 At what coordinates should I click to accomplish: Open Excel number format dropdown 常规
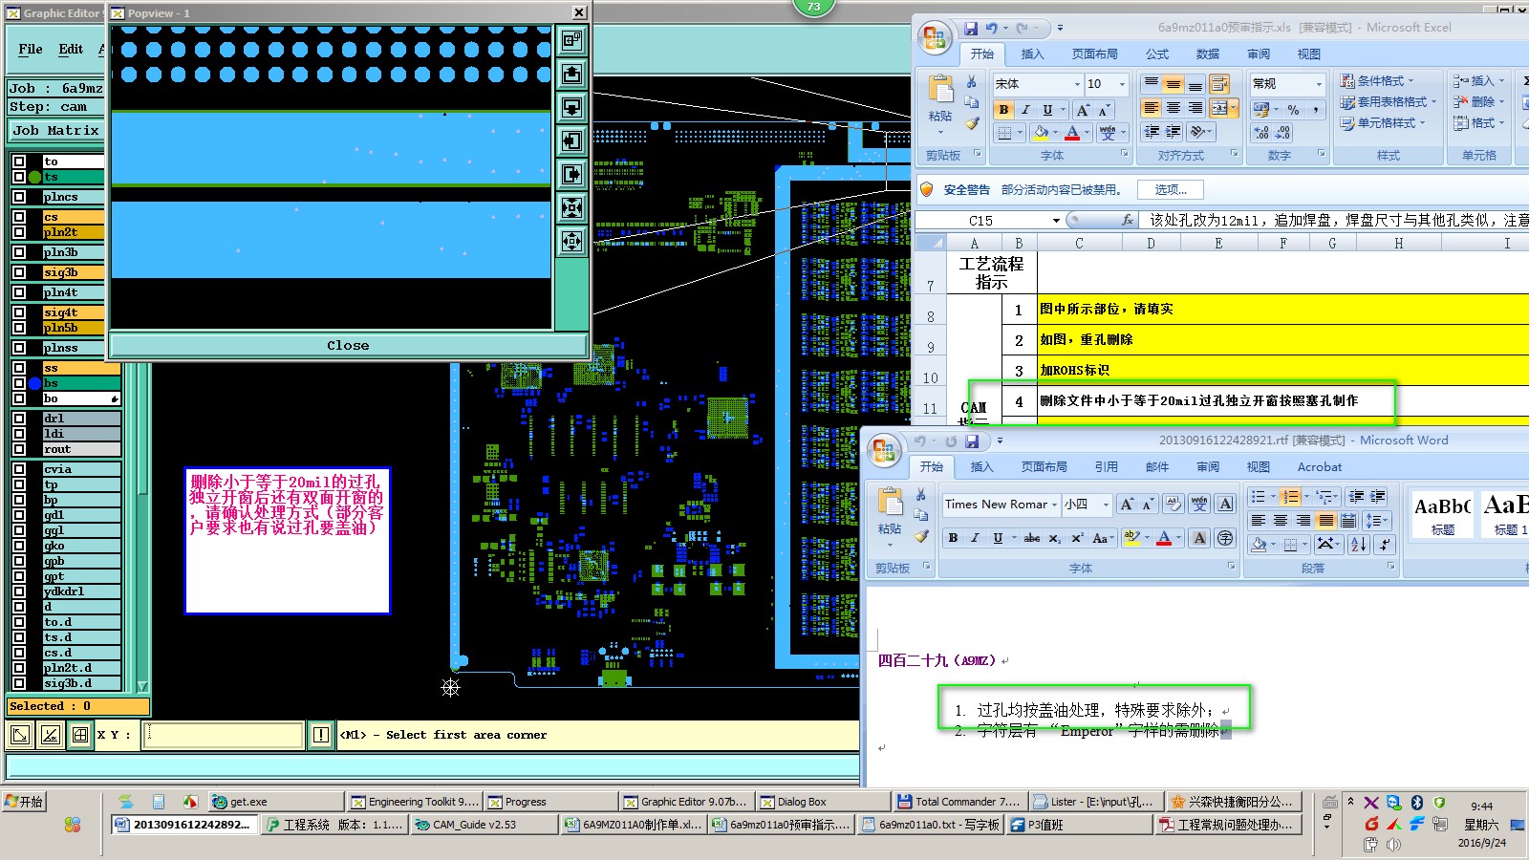click(x=1319, y=84)
